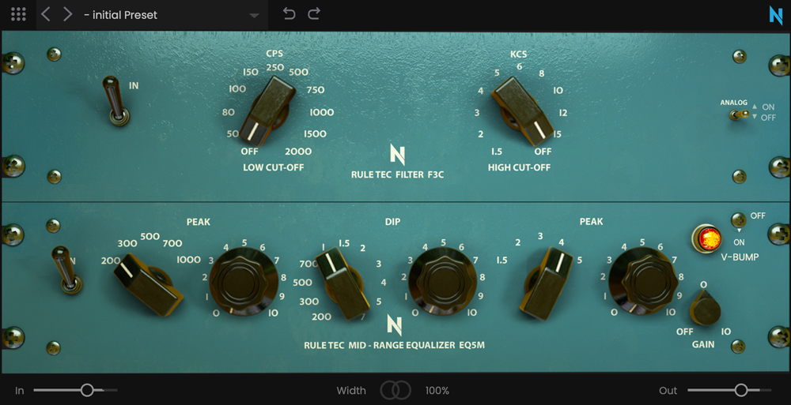Click the 2000 label on Low Cut-Off

tap(298, 151)
